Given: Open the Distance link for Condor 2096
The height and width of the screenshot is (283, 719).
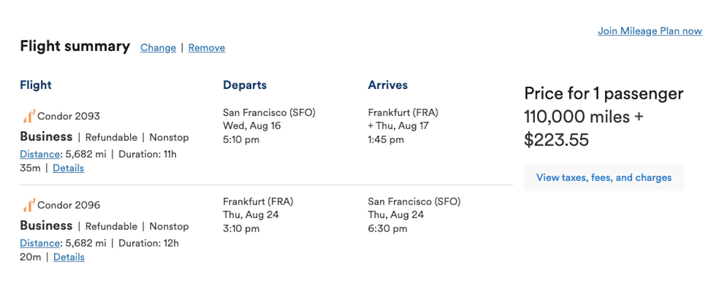Looking at the screenshot, I should 40,243.
